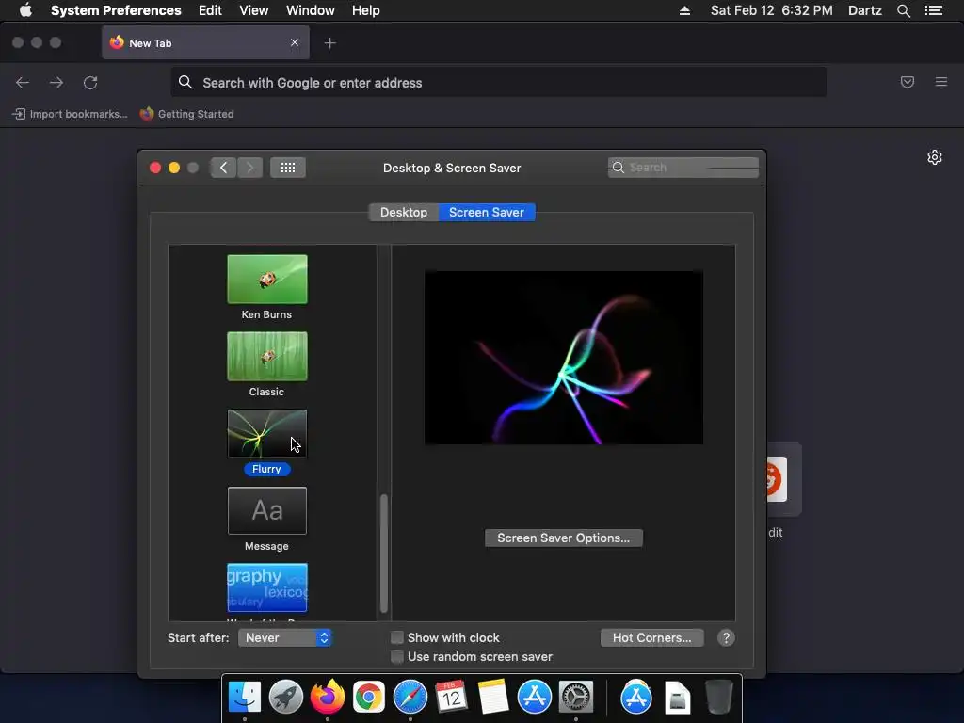Select the New Tab Firefox tab
Screen dimensions: 964x723
coord(205,43)
